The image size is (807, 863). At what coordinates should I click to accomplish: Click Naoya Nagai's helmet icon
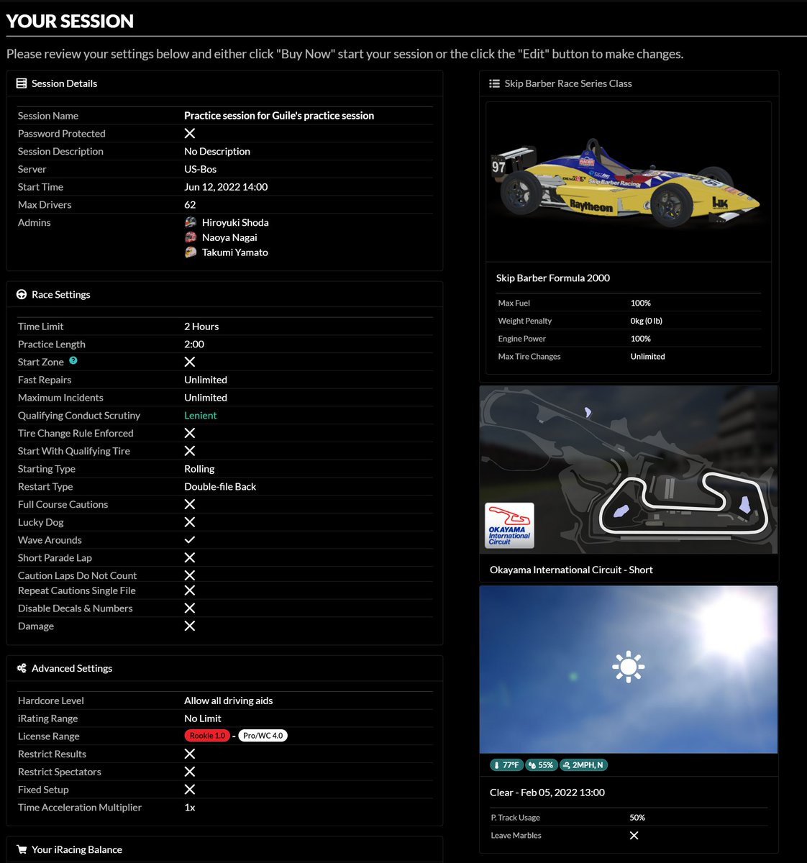click(191, 237)
